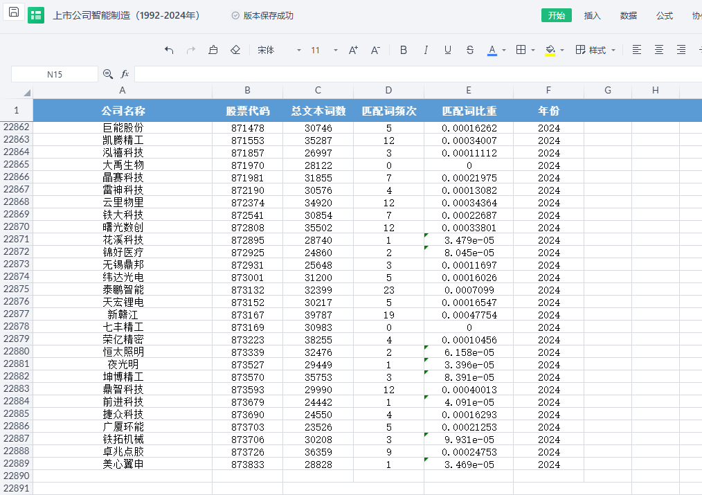The height and width of the screenshot is (495, 702).
Task: Select cell 0.00040013
Action: (x=469, y=390)
